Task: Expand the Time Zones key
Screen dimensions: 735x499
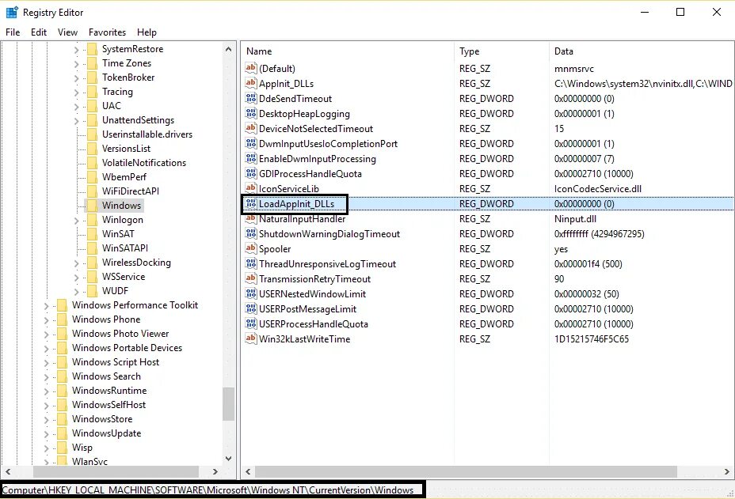Action: pyautogui.click(x=76, y=64)
